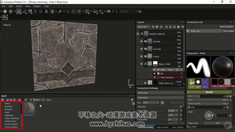
Task: Toggle visibility of Normals folder
Action: pyautogui.click(x=141, y=41)
